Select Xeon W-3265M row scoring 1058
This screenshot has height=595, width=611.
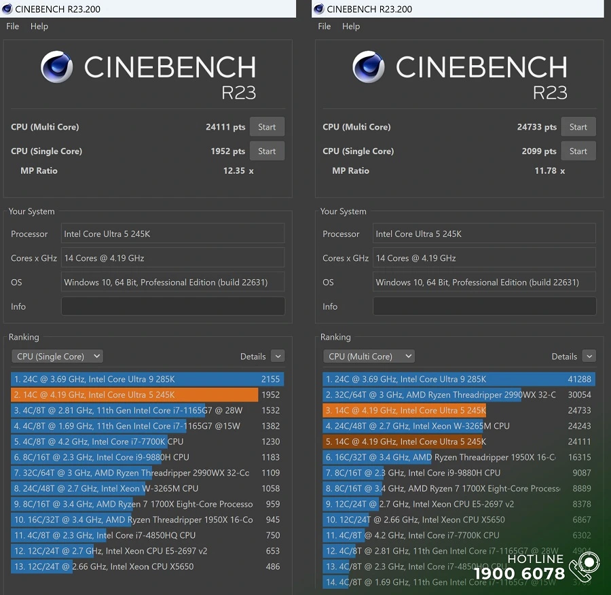tap(147, 488)
